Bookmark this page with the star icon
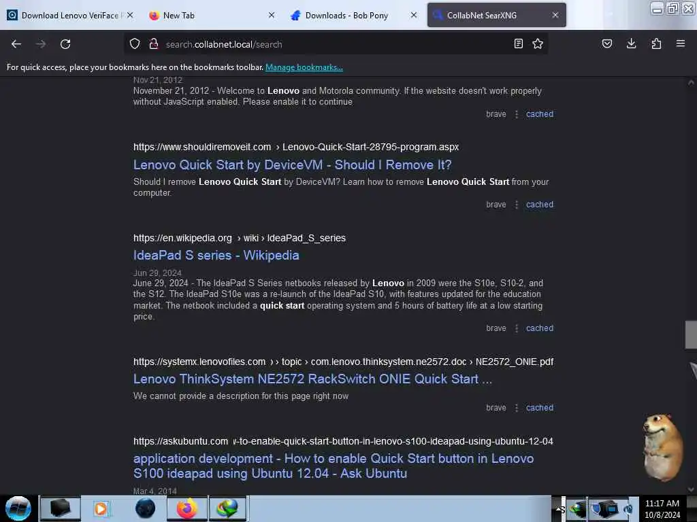The width and height of the screenshot is (697, 522). (x=538, y=43)
